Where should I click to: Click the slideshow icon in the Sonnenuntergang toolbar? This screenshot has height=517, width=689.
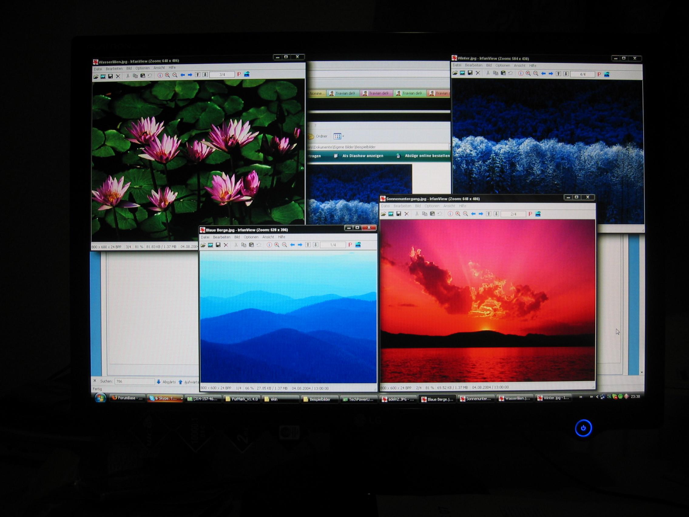[x=391, y=214]
